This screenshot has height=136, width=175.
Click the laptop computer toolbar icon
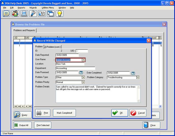point(24,13)
